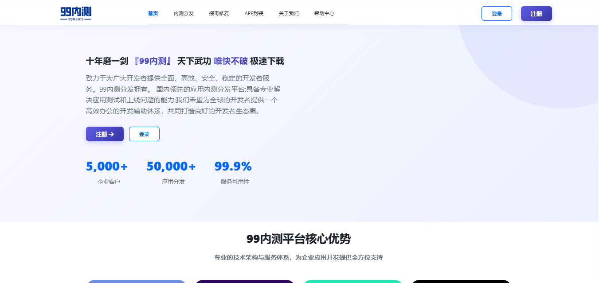Click the 99内测 logo in the header
This screenshot has height=283, width=599.
76,14
